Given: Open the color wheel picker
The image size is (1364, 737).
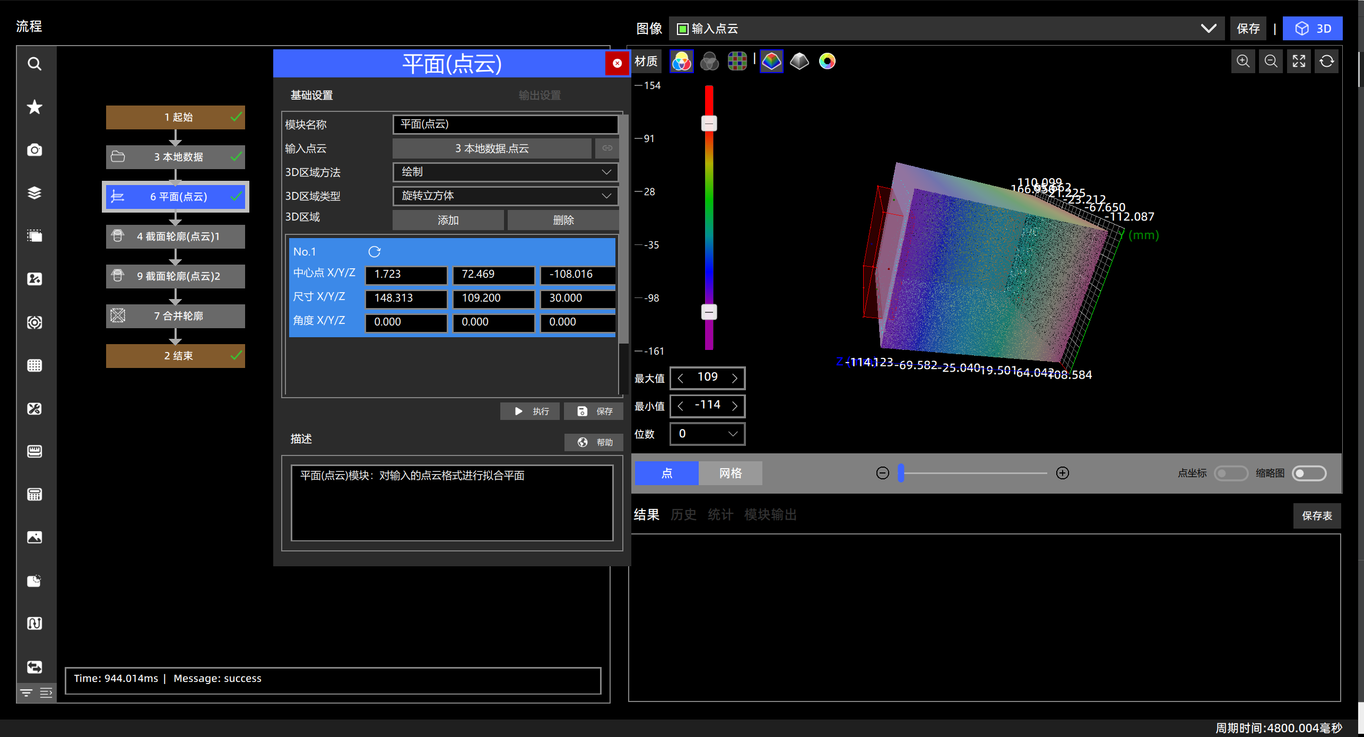Looking at the screenshot, I should (x=827, y=62).
